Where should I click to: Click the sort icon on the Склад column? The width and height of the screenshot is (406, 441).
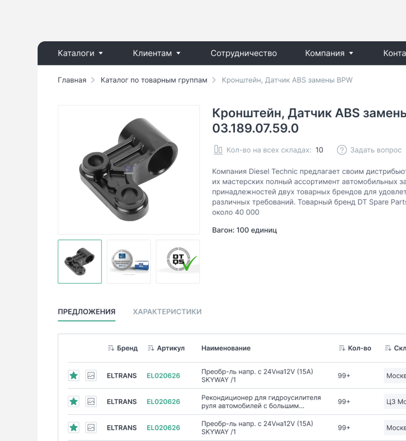(387, 348)
